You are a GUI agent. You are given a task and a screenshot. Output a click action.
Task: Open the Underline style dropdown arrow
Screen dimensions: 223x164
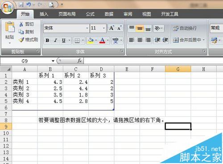[69, 40]
